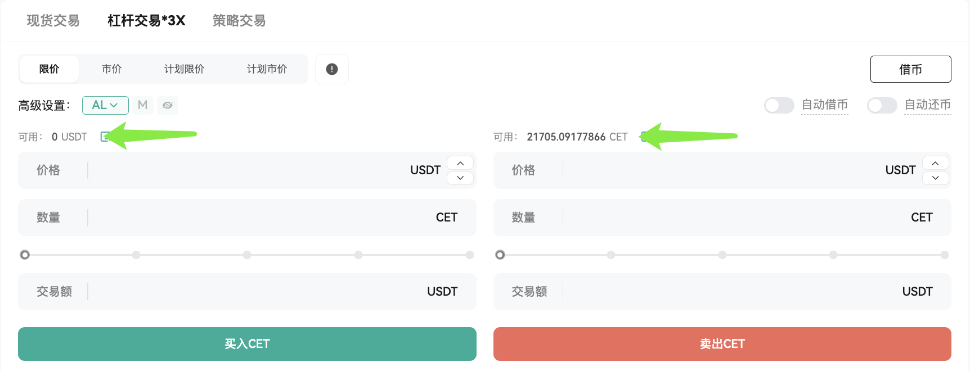Switch to the 现货交易 tab

(52, 20)
